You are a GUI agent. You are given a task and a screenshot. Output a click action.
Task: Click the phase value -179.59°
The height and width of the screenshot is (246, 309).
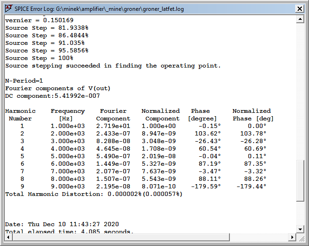click(206, 187)
